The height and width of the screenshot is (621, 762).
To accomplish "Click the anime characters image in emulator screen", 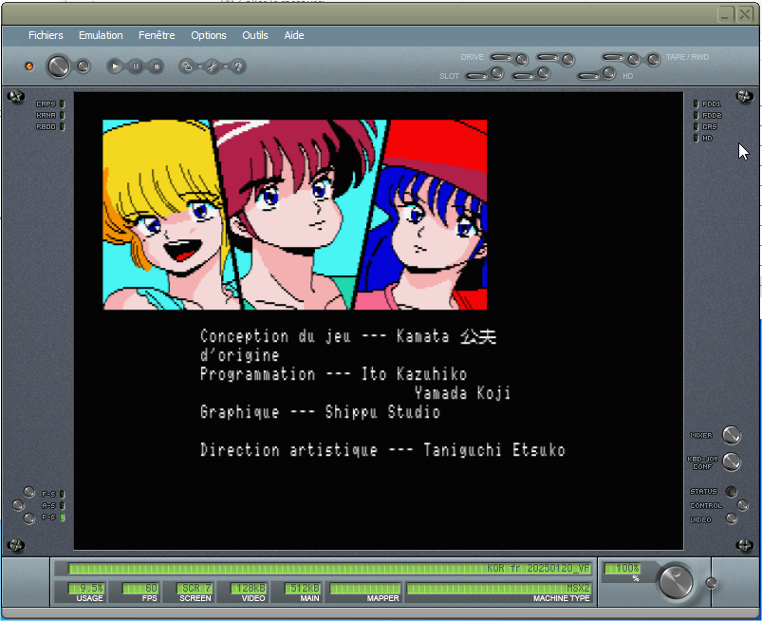I will point(294,215).
